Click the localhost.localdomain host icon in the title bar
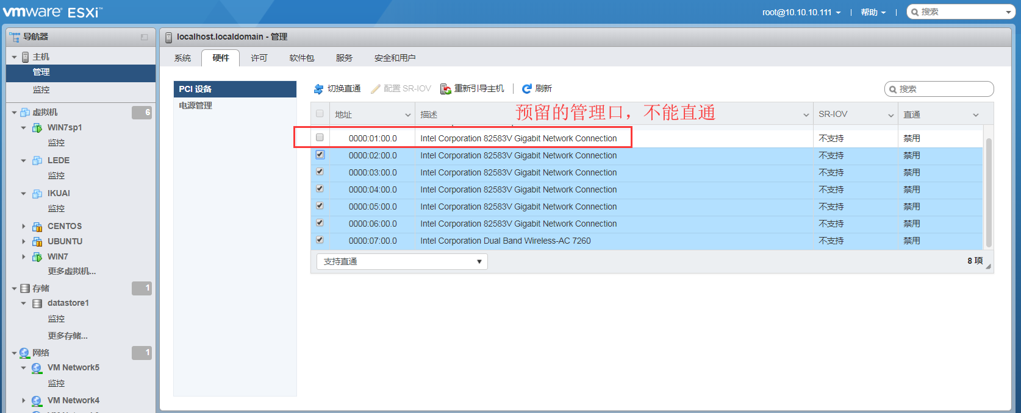Image resolution: width=1021 pixels, height=413 pixels. [169, 37]
